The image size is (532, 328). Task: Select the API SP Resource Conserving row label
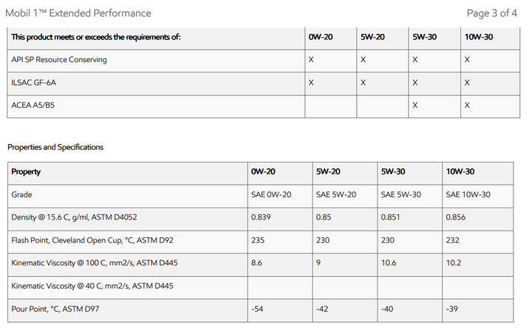click(x=59, y=60)
